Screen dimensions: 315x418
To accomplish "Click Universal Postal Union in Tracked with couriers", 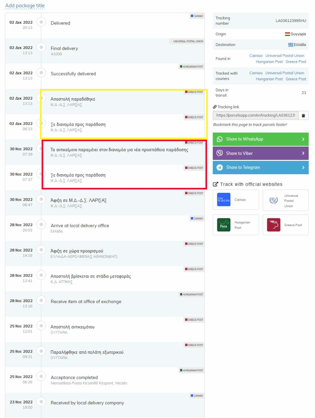I will pyautogui.click(x=285, y=73).
